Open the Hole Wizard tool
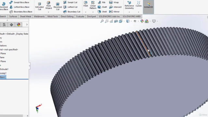The image size is (208, 117). (48, 5)
